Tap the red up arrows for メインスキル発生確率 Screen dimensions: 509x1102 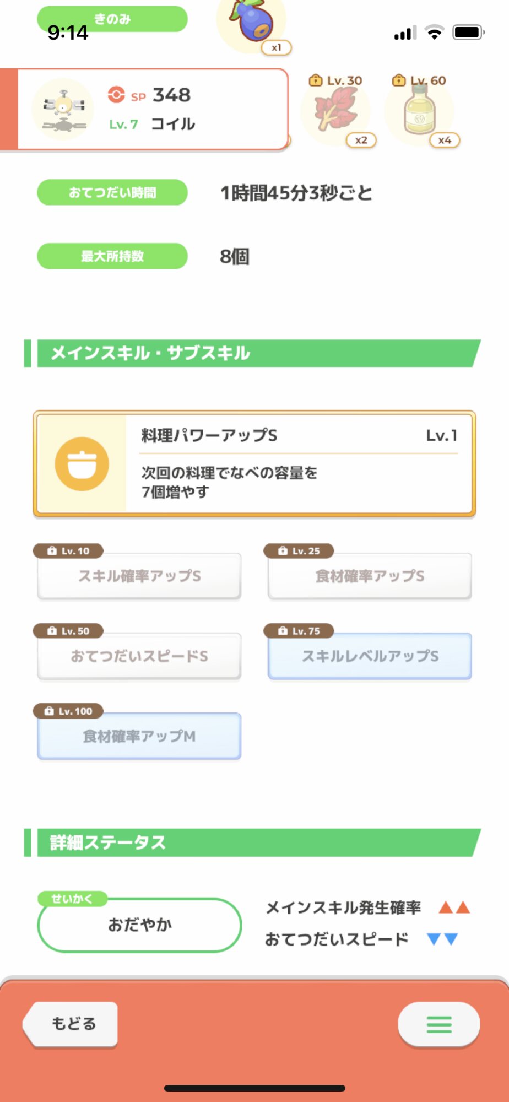454,907
